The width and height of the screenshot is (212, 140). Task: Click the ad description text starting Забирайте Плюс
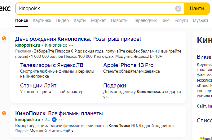pyautogui.click(x=98, y=54)
